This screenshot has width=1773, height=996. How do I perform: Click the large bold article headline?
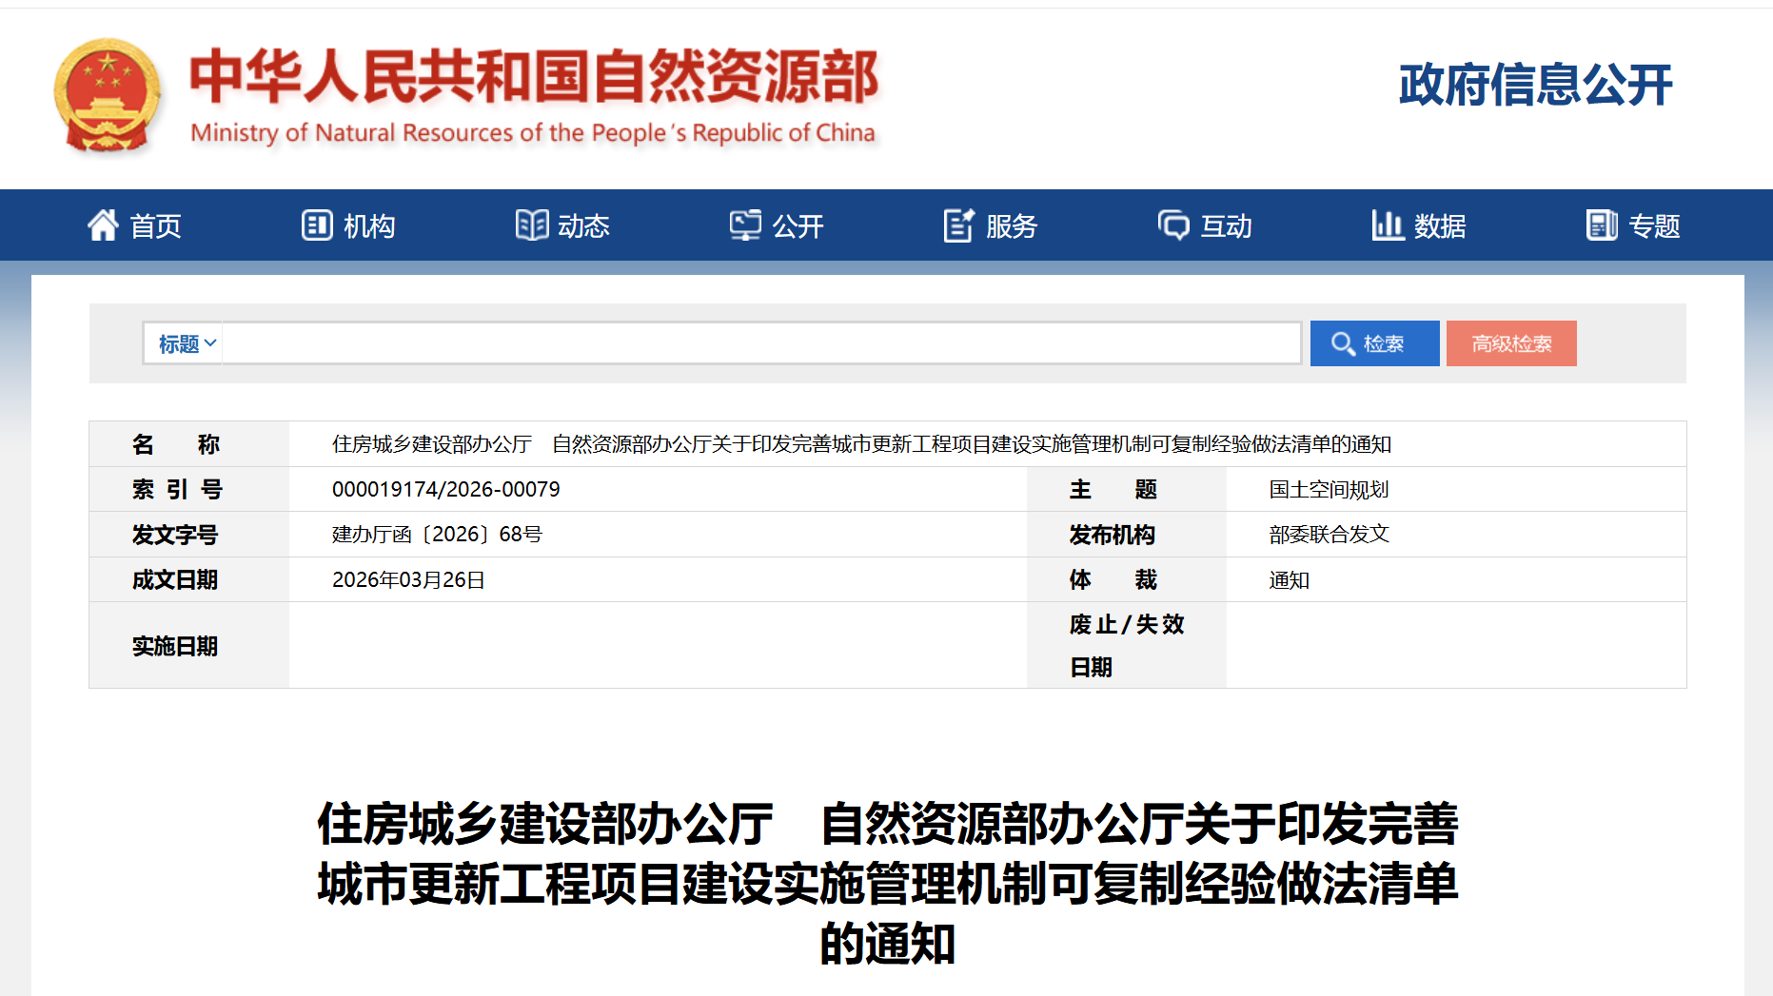click(x=888, y=884)
